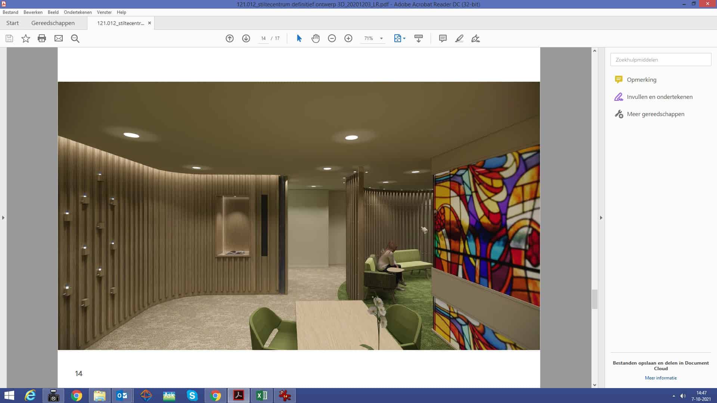Open the Ask taskbar application

pos(169,396)
